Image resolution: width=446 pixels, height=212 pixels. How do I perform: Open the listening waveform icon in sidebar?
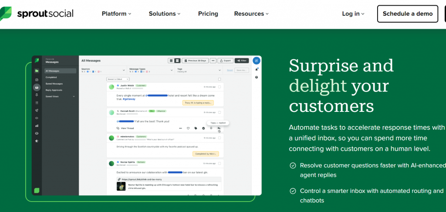pos(37,118)
